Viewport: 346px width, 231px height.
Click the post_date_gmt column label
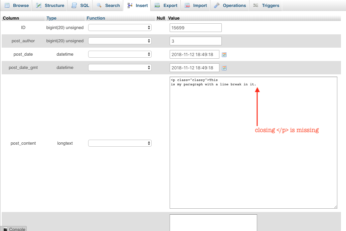23,68
